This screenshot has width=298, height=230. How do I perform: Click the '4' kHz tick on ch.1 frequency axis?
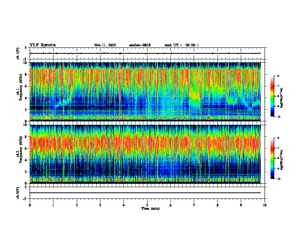tap(26, 98)
